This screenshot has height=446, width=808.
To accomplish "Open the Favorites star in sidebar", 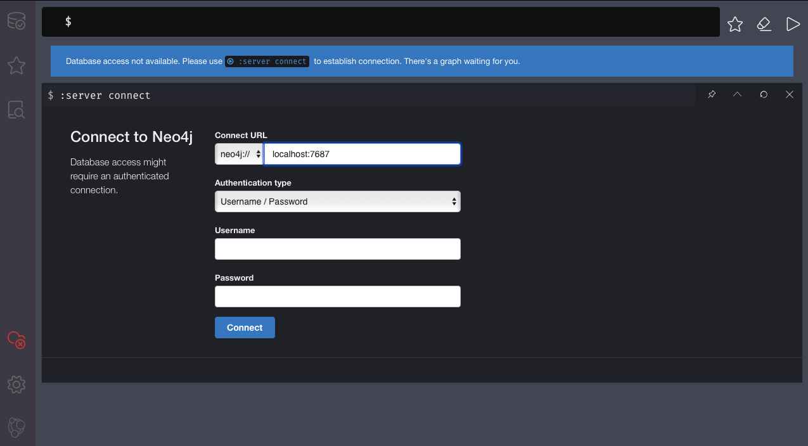I will pos(16,65).
